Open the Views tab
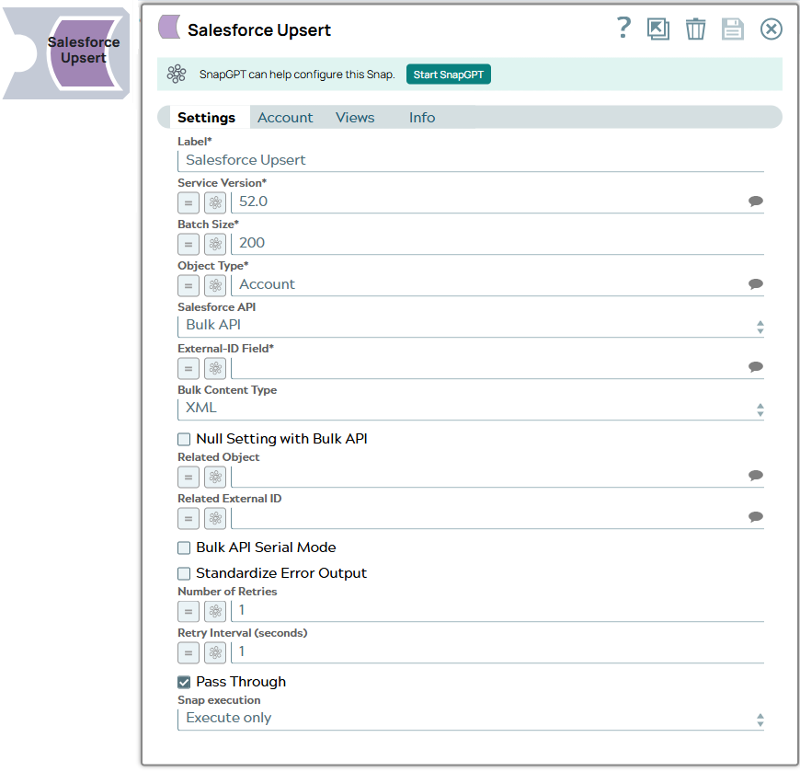This screenshot has height=772, width=800. (x=355, y=118)
